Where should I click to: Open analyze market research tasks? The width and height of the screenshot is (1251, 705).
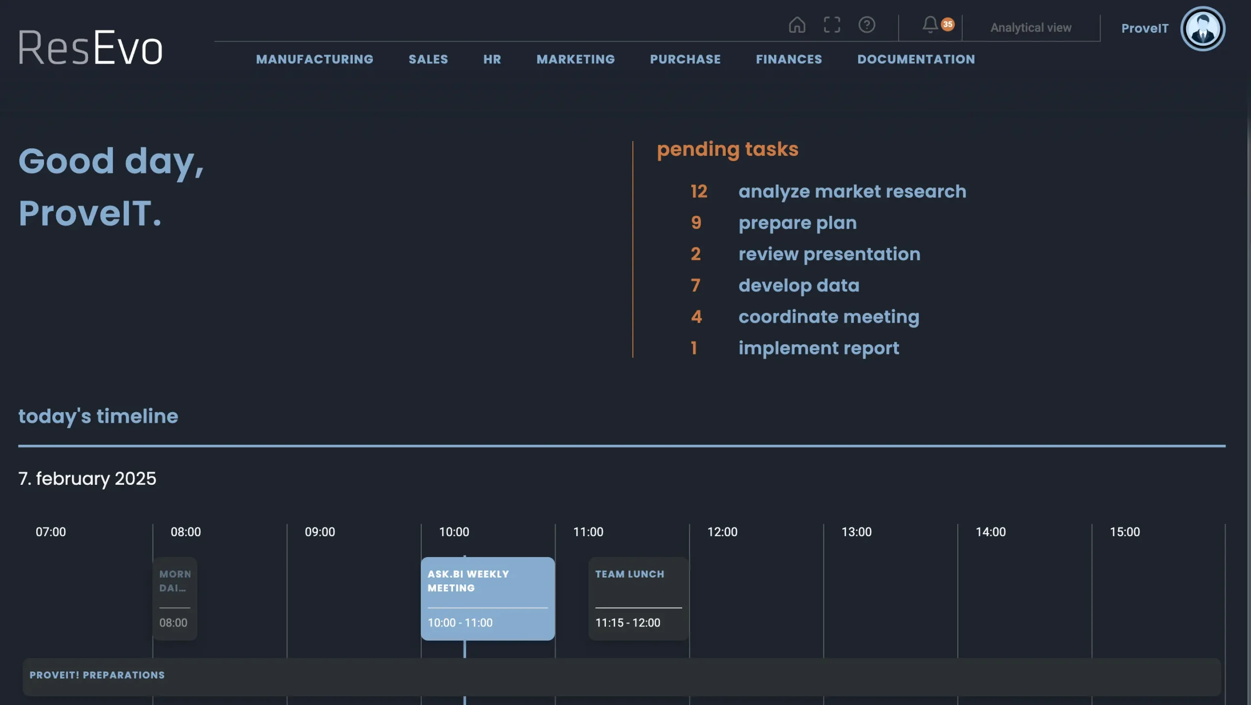[852, 191]
